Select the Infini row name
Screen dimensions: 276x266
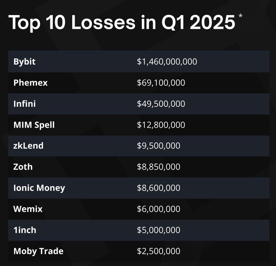[x=24, y=104]
